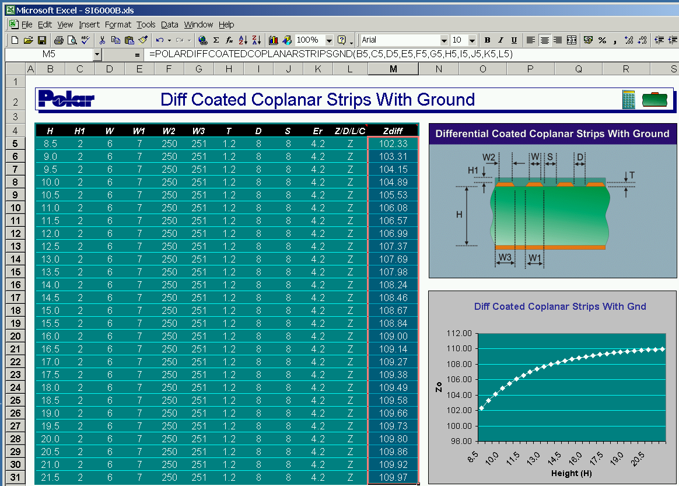Open the undo history dropdown arrow
The width and height of the screenshot is (679, 486).
point(169,40)
